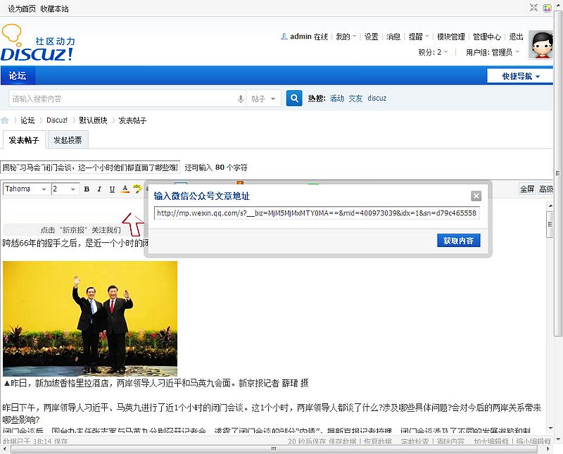Screen dimensions: 563x454
Task: Click the microphone voice search icon
Action: (x=241, y=99)
